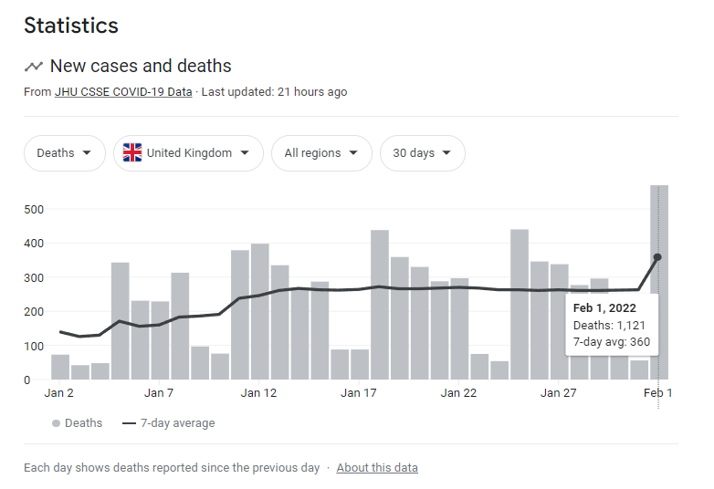
Task: Click the Jan 17 axis label
Action: coord(359,393)
